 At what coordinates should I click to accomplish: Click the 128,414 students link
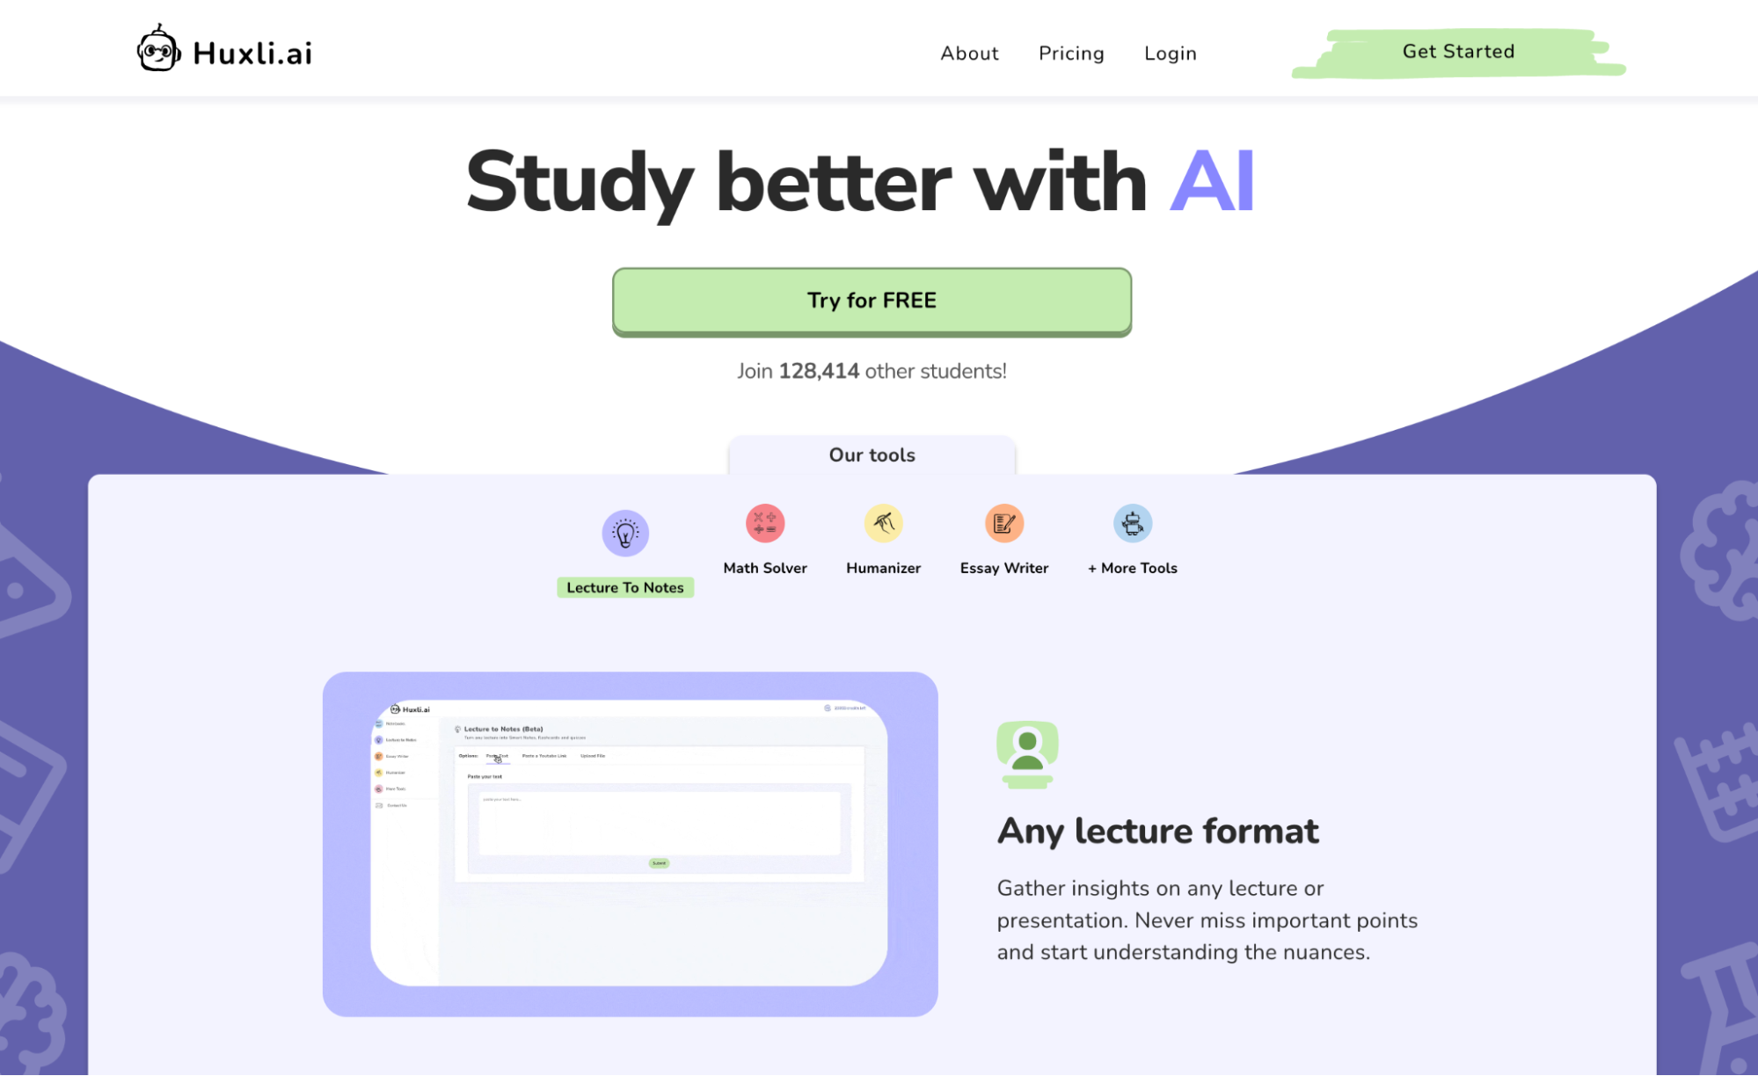coord(871,370)
